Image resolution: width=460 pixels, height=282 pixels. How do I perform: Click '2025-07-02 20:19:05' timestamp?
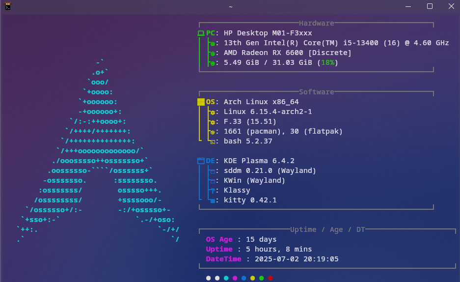[297, 259]
